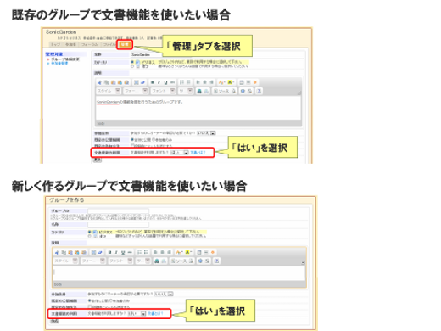Select グループ情報変更 in the 管理対象 sidebar
441x331 pixels.
pyautogui.click(x=65, y=59)
